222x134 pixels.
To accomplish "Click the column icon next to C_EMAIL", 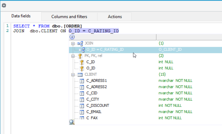I will (82, 112).
